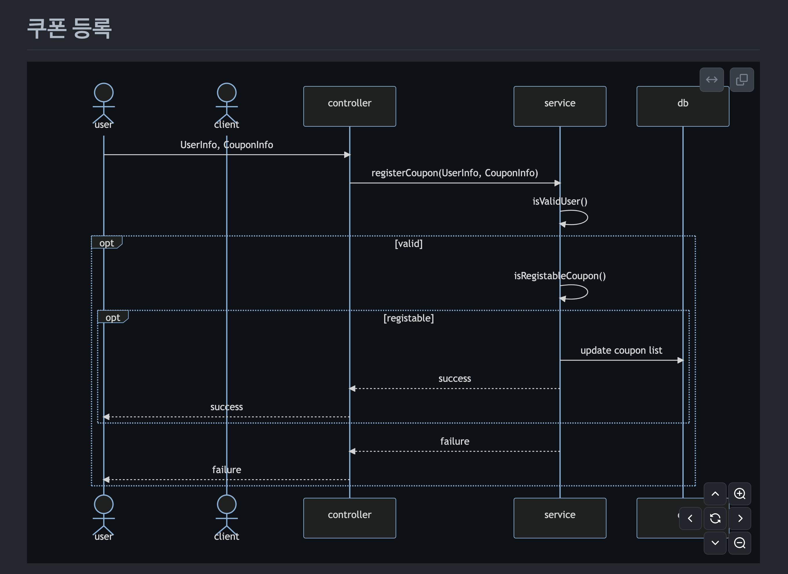The image size is (788, 574).
Task: Reset the diagram view
Action: (x=715, y=518)
